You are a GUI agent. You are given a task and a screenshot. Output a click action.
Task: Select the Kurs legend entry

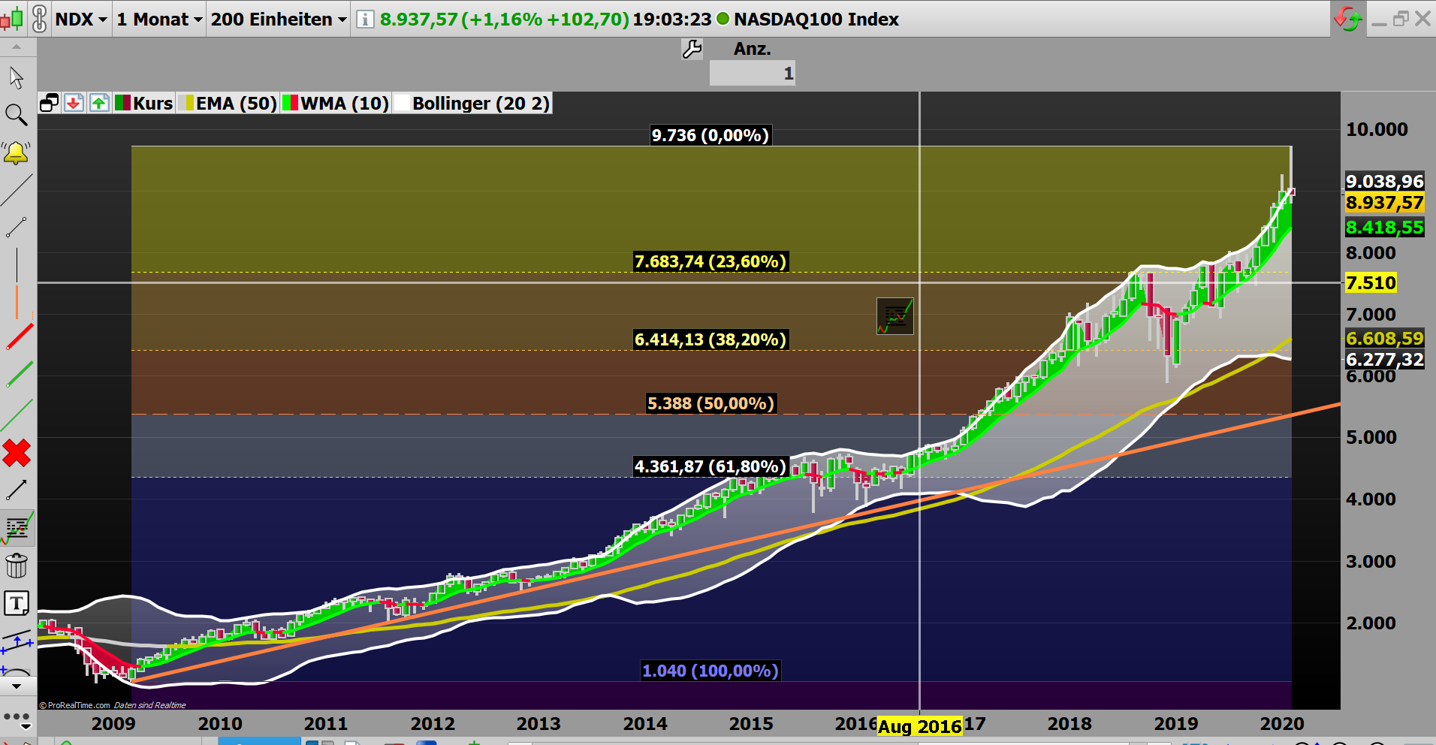[153, 103]
